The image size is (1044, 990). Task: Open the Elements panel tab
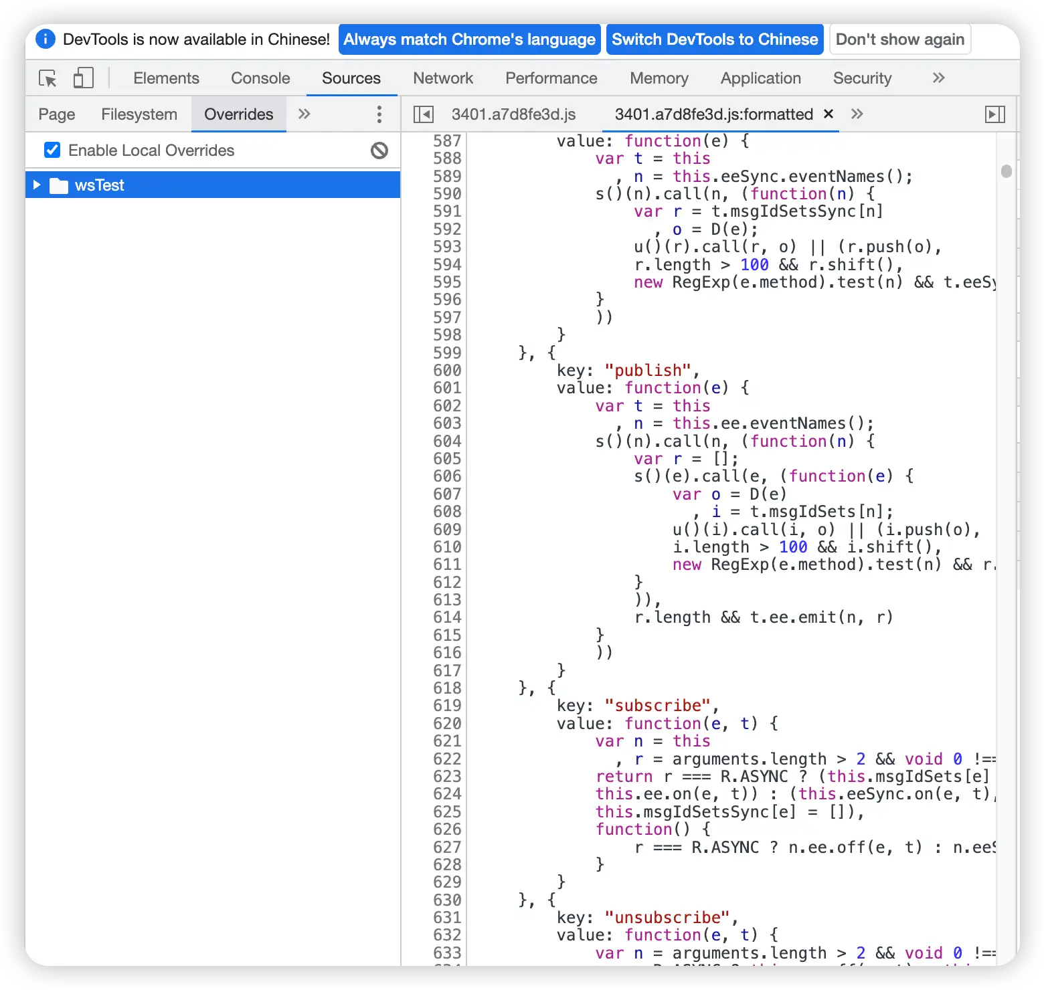(166, 78)
